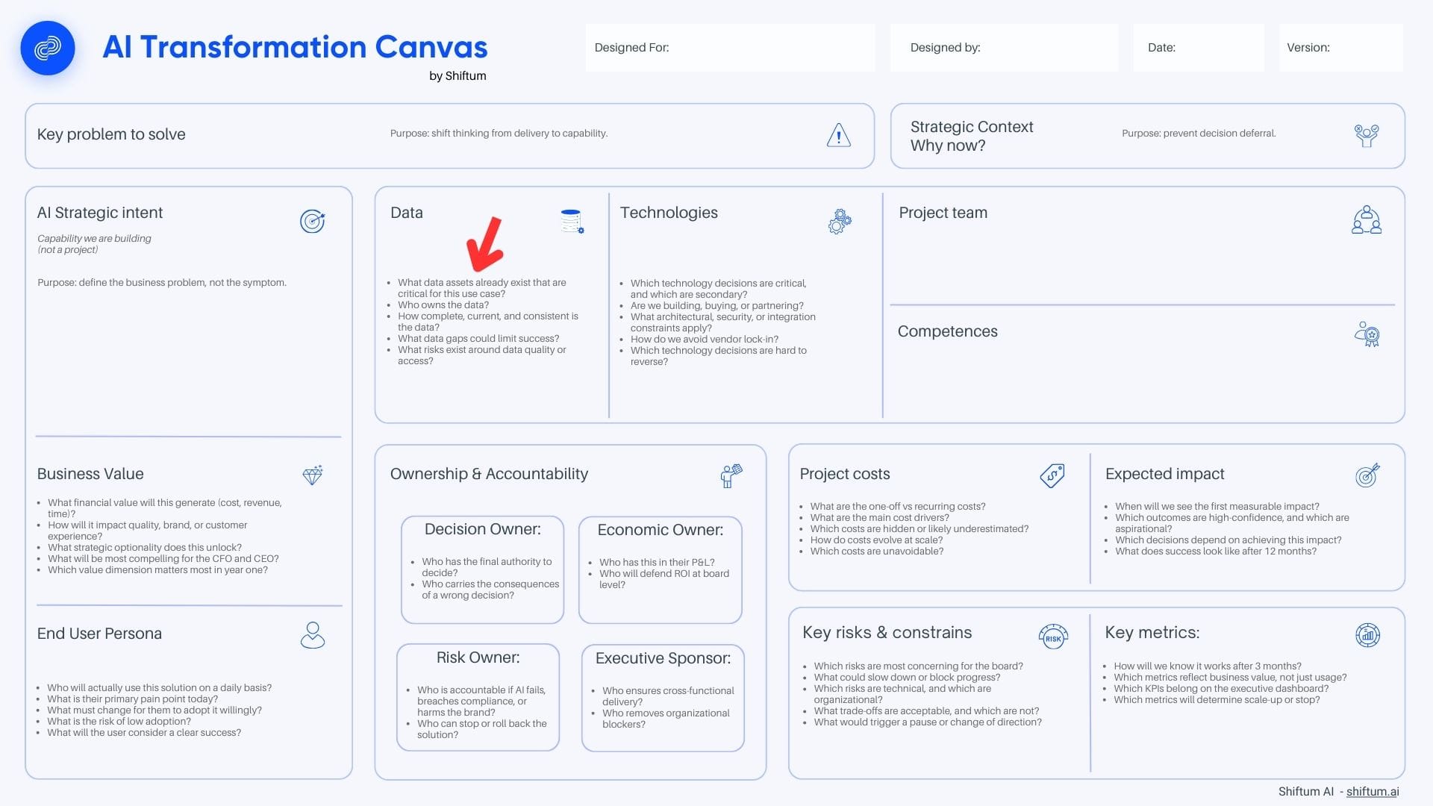The image size is (1433, 806).
Task: Click the AI Strategic intent target icon
Action: point(313,222)
